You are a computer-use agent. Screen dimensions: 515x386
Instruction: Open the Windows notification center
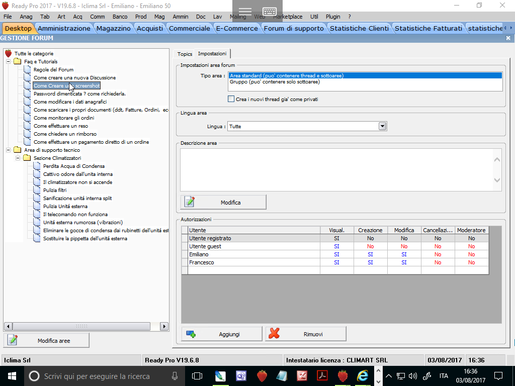click(498, 376)
